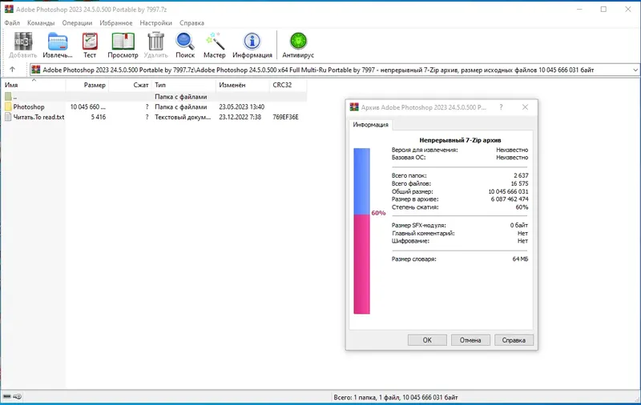Viewport: 641px width, 405px height.
Task: Click the Информация toolbar icon
Action: 252,42
